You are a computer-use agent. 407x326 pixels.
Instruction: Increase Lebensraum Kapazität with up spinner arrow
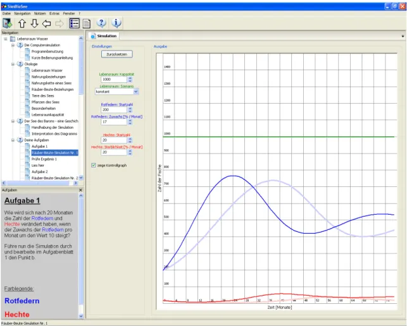tap(130, 78)
